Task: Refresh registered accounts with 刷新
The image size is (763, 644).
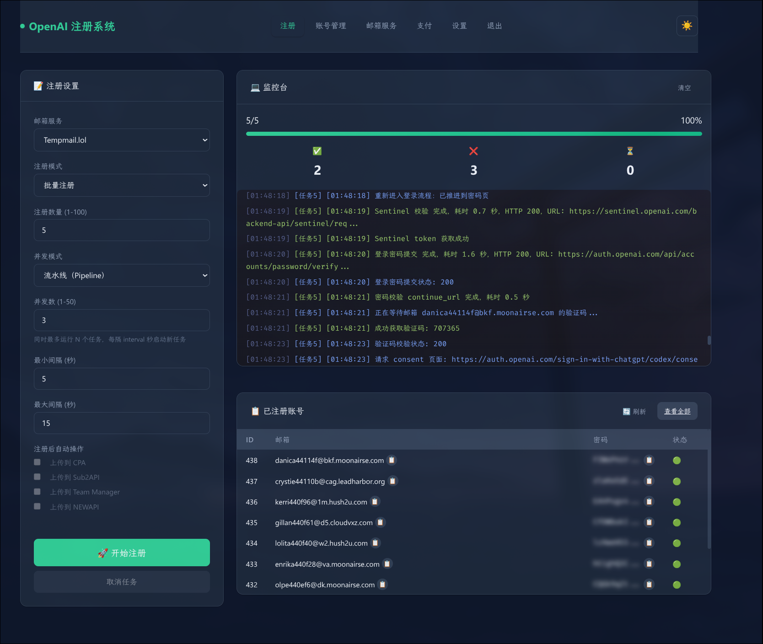Action: (x=634, y=412)
